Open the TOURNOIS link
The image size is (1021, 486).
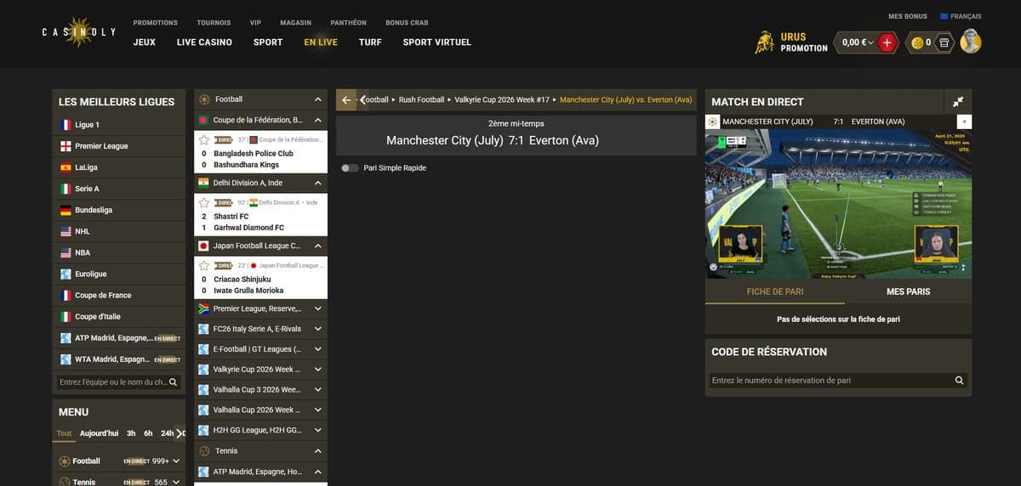[214, 23]
